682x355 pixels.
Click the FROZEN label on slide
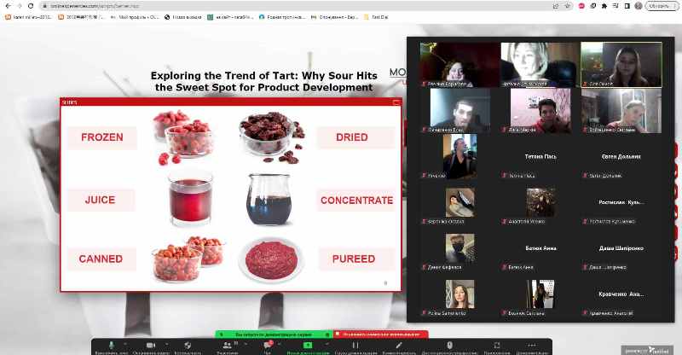(101, 137)
